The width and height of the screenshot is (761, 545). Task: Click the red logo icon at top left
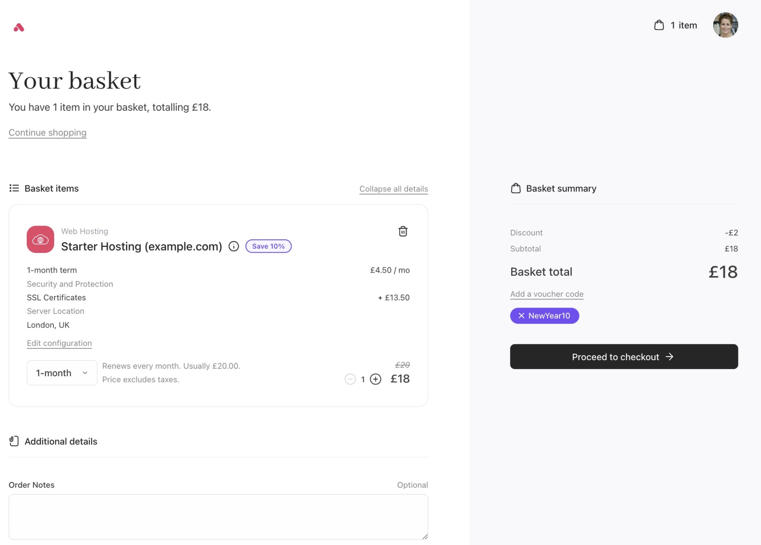click(19, 27)
